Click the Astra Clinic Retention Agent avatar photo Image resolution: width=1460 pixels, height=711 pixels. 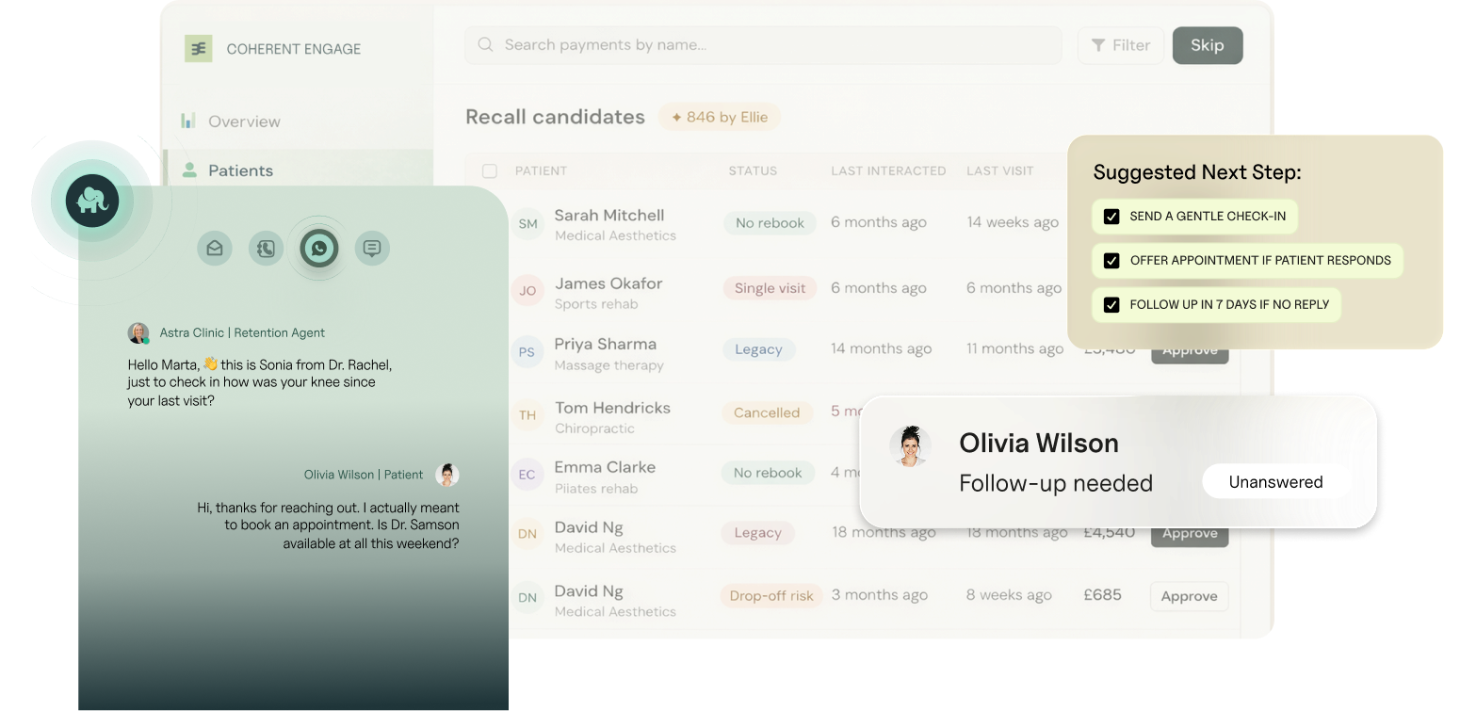[138, 333]
